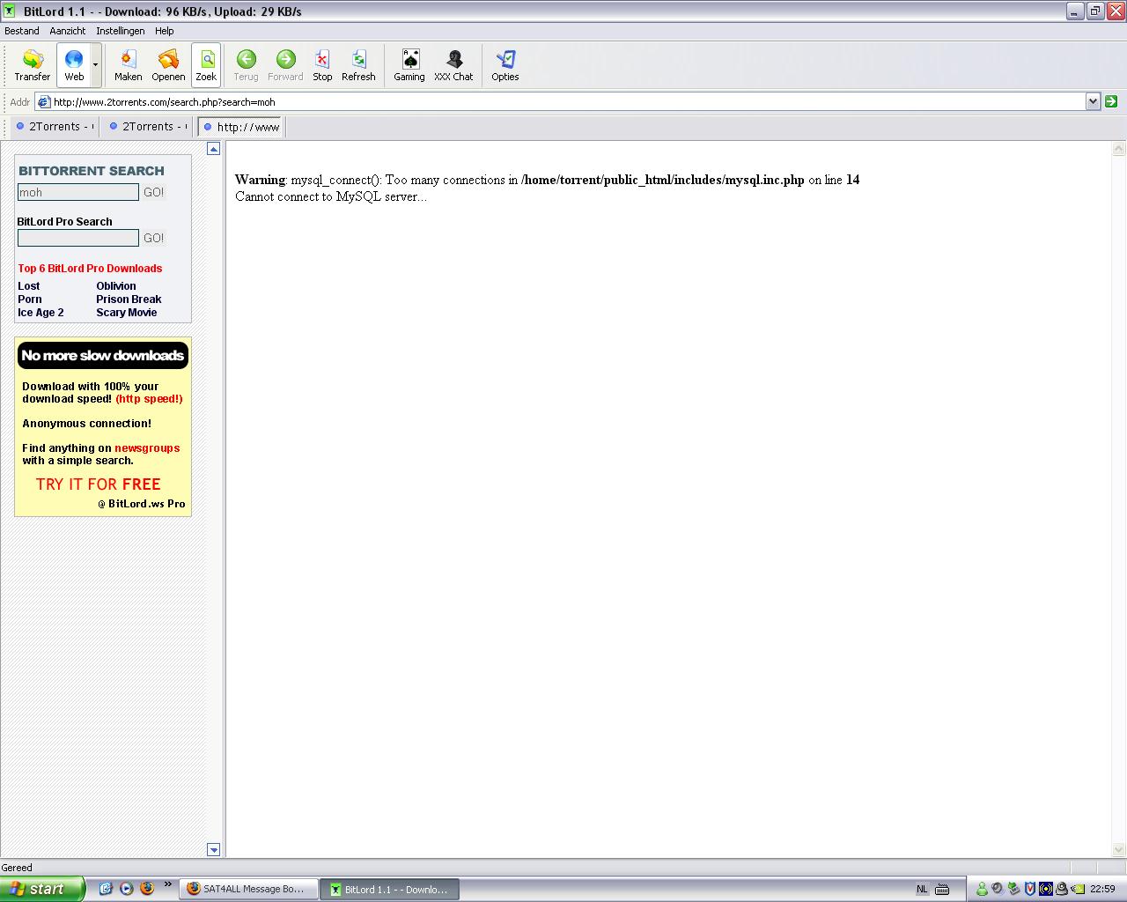1127x902 pixels.
Task: Open the Bestand menu
Action: pyautogui.click(x=22, y=31)
